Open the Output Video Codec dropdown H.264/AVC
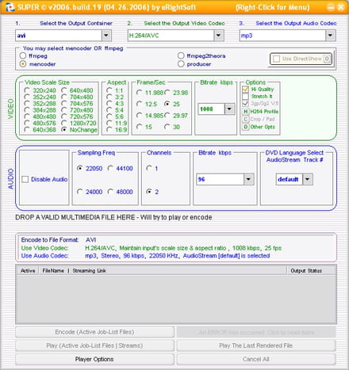 [x=218, y=36]
